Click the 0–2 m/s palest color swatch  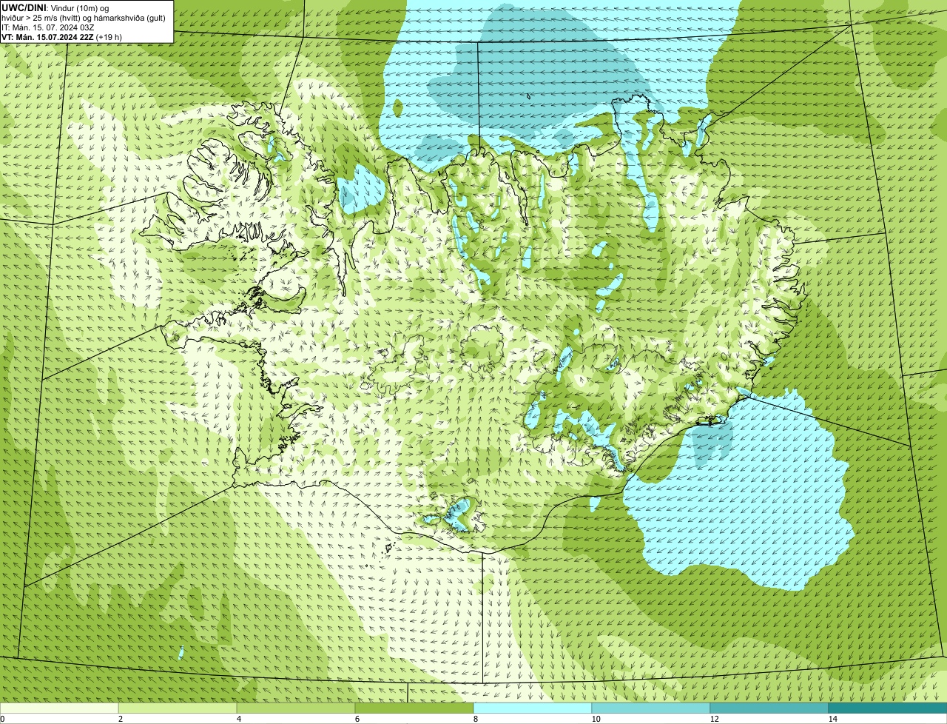point(59,708)
